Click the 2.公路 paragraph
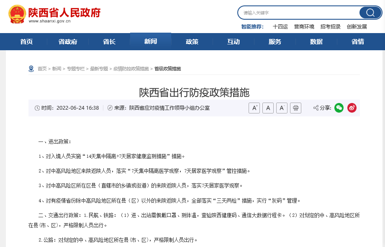The image size is (385, 247). pos(118,240)
